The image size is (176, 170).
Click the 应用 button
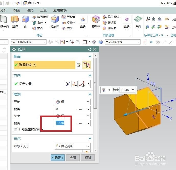point(73,158)
